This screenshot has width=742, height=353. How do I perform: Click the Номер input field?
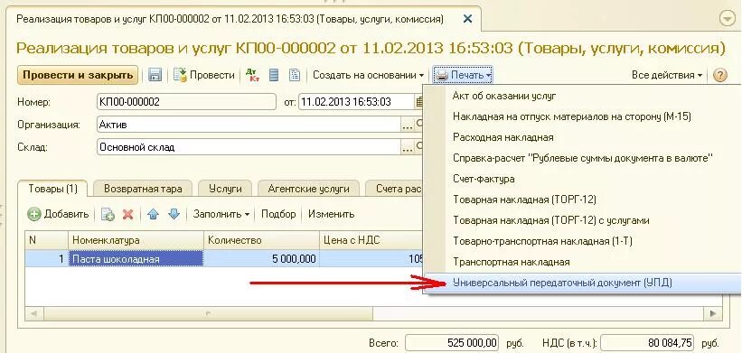point(186,102)
